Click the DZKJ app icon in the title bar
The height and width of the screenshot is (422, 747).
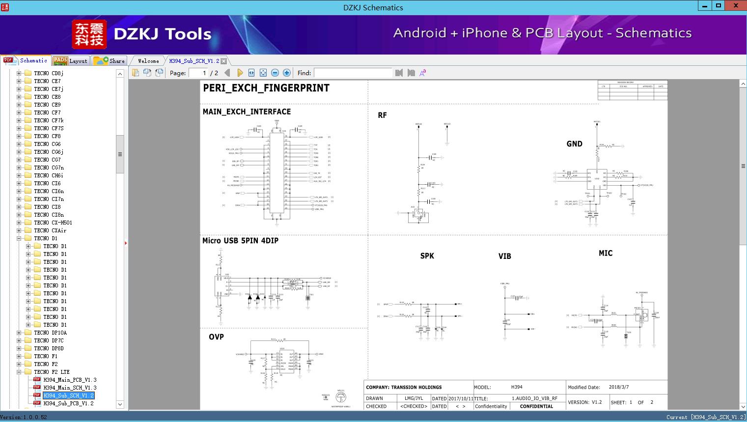(5, 7)
